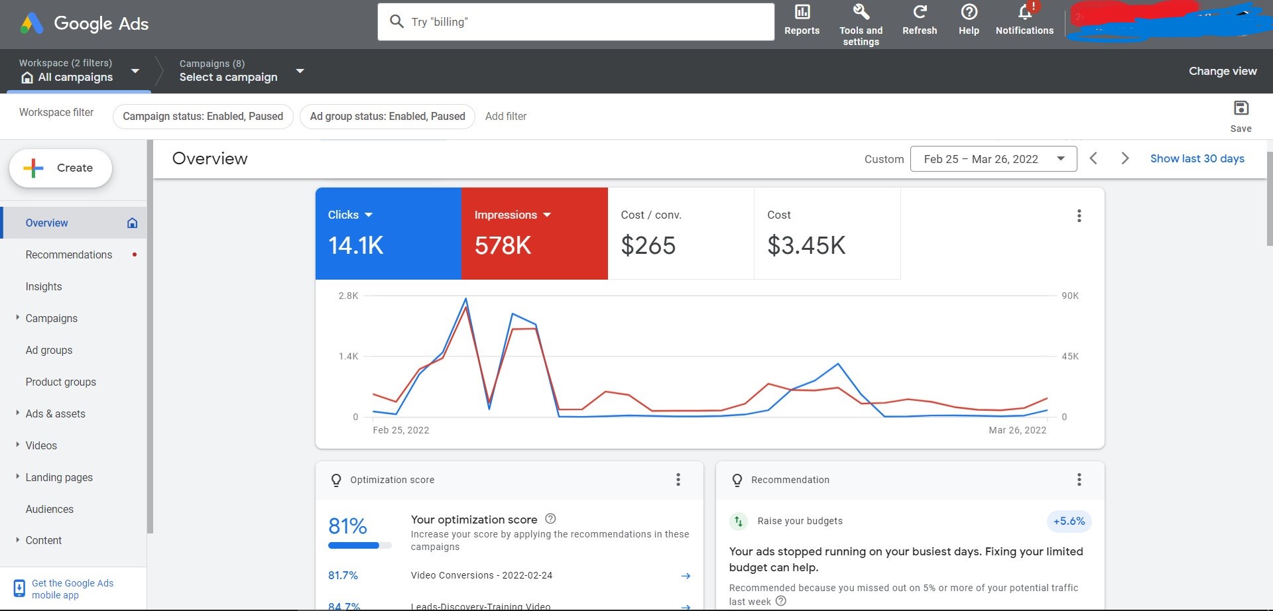
Task: Go to the previous date range arrow
Action: 1093,158
